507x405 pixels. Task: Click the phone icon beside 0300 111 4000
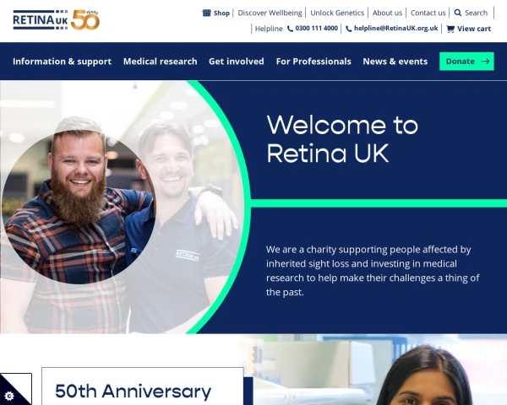[290, 29]
